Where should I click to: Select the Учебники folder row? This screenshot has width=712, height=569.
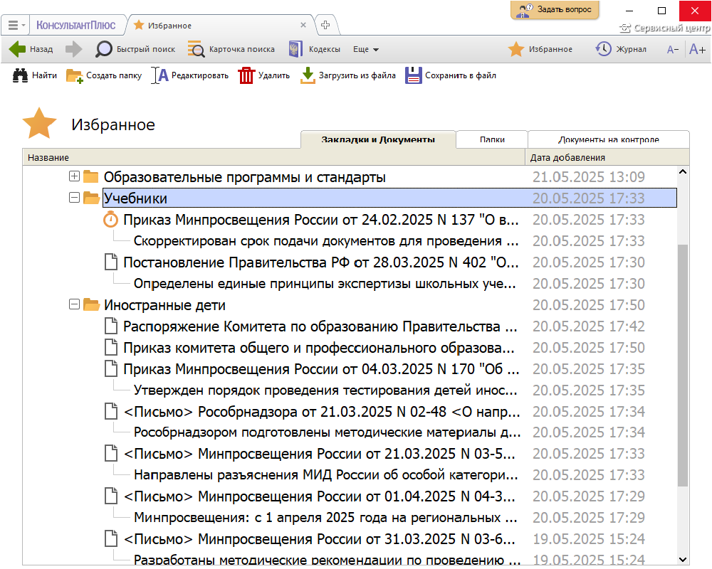389,198
